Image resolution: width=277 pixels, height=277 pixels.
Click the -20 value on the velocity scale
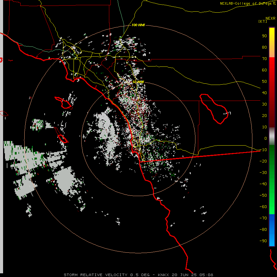pos(263,161)
